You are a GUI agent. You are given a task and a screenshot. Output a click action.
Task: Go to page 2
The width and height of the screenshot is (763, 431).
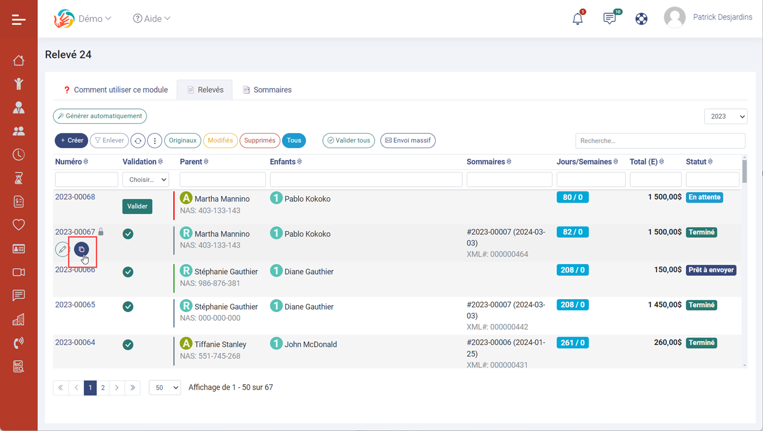tap(103, 388)
